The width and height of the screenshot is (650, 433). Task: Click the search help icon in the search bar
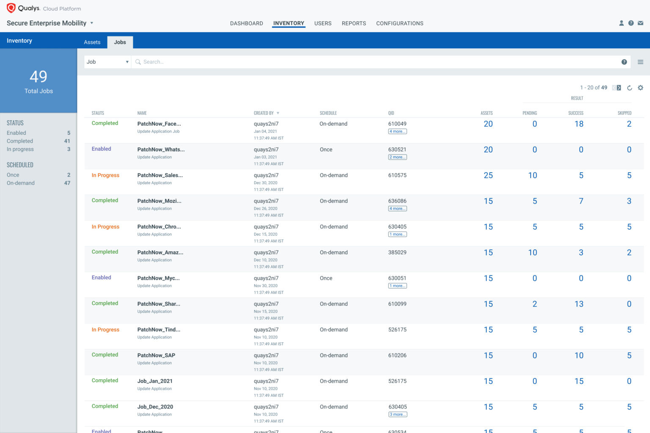coord(624,61)
